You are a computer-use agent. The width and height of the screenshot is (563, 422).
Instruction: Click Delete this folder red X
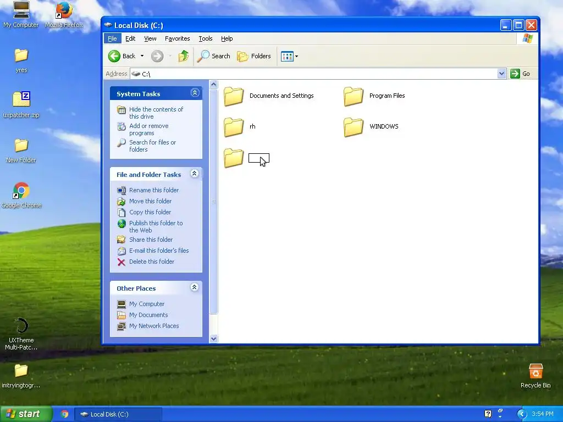tap(122, 262)
